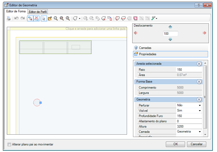Screen dimensions: 217x152
Task: Select the arrow pointer selection tool
Action: pyautogui.click(x=44, y=18)
